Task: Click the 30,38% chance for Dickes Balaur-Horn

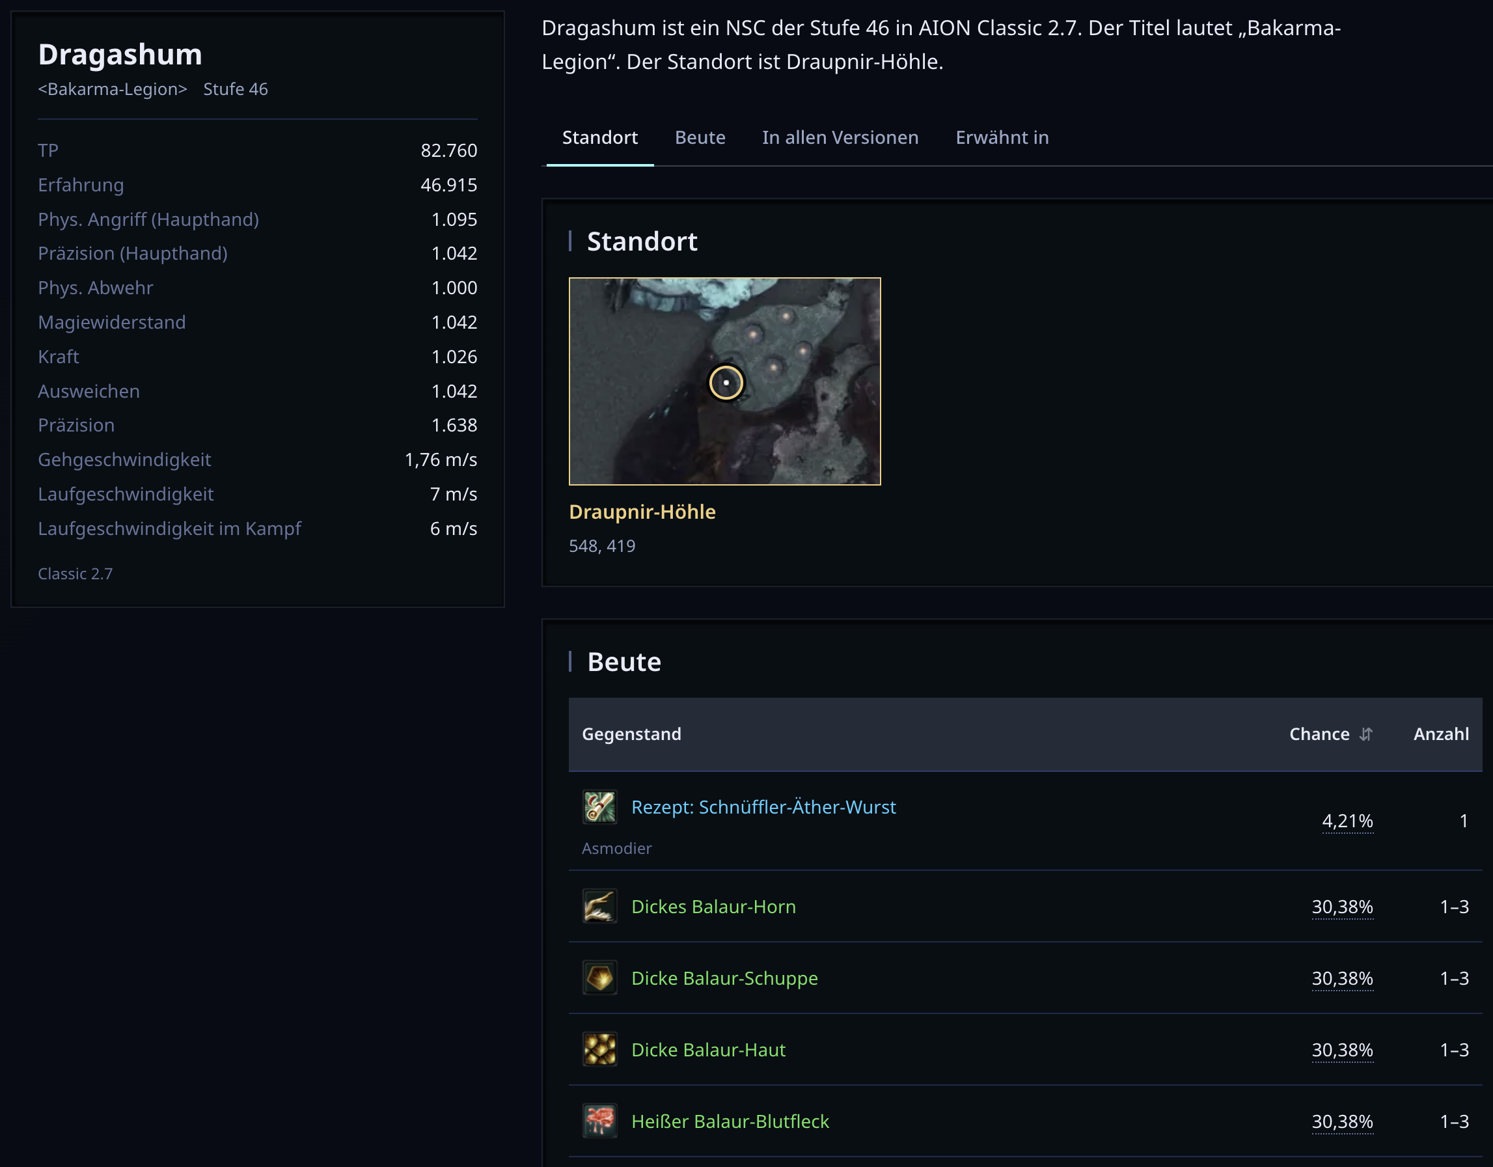Action: (1342, 907)
